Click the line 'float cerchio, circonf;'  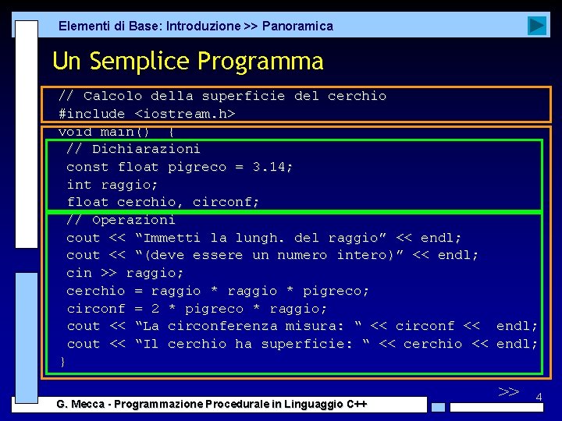[x=163, y=202]
